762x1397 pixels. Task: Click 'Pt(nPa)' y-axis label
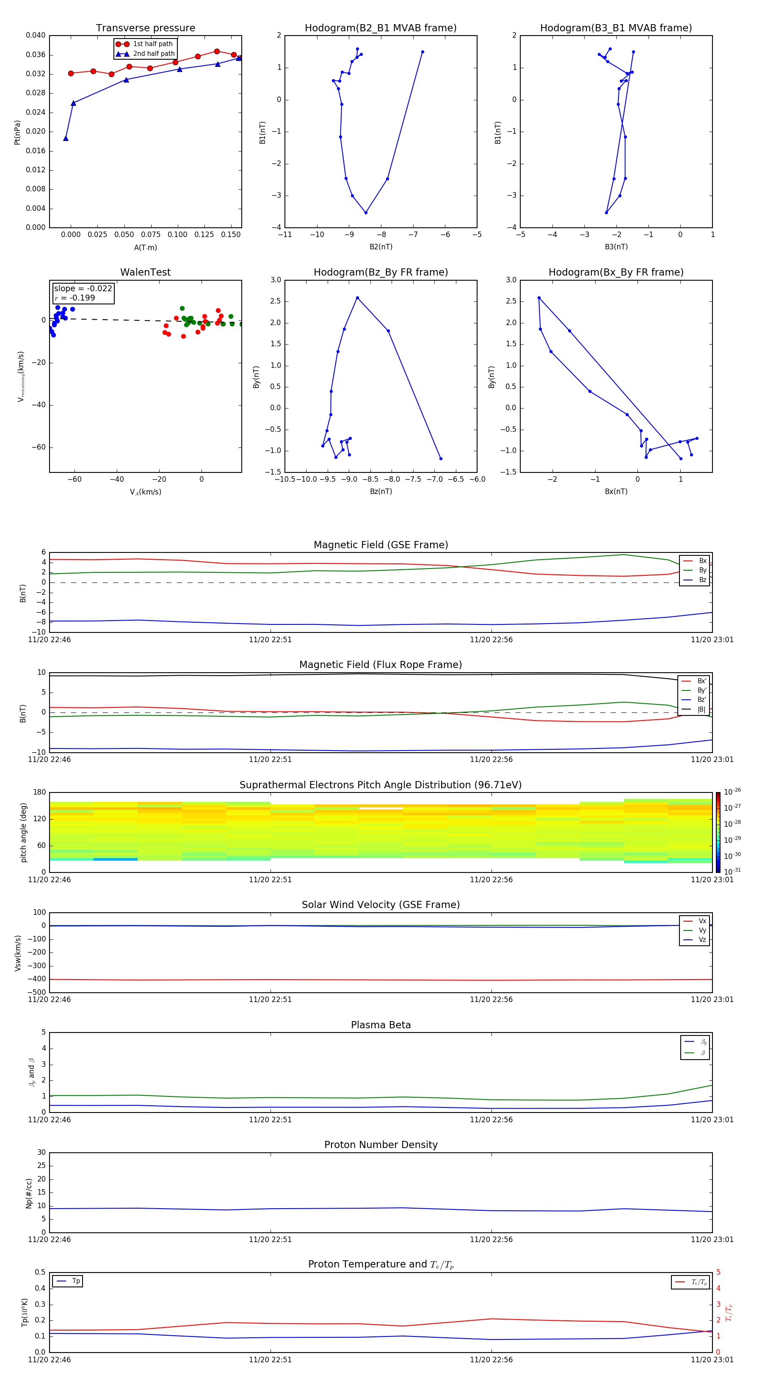click(x=17, y=132)
